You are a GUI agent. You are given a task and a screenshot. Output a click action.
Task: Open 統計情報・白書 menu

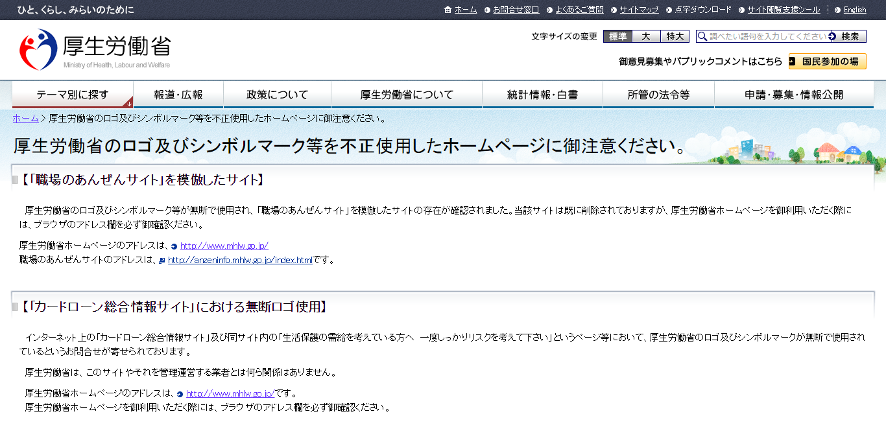pyautogui.click(x=542, y=95)
